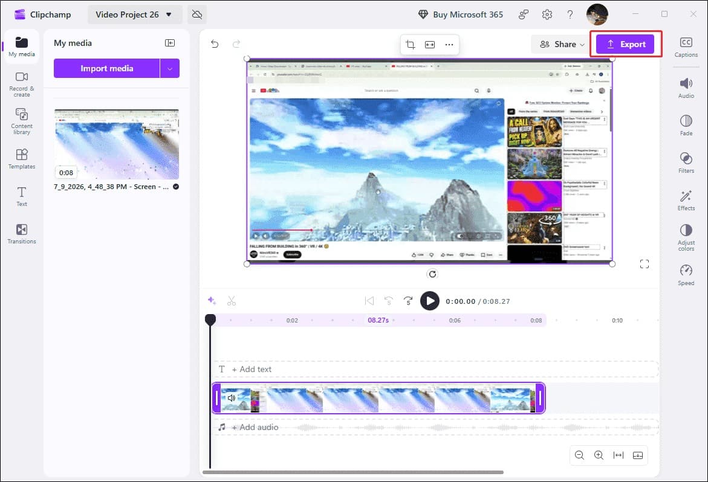Open the Filters property panel

[686, 162]
